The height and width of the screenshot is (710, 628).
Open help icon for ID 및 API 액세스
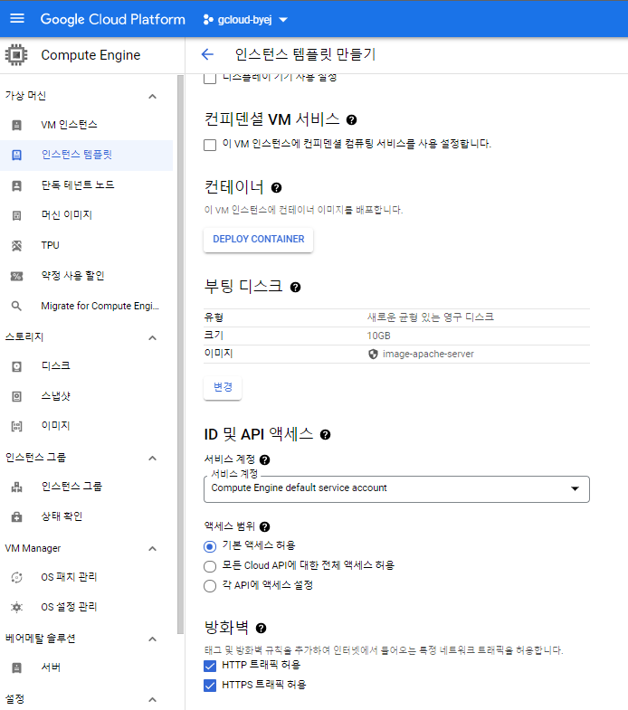[x=326, y=435]
